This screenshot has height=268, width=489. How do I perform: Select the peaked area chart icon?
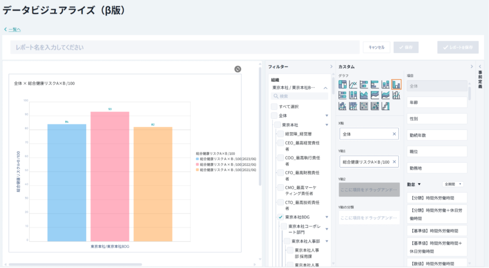pyautogui.click(x=364, y=95)
